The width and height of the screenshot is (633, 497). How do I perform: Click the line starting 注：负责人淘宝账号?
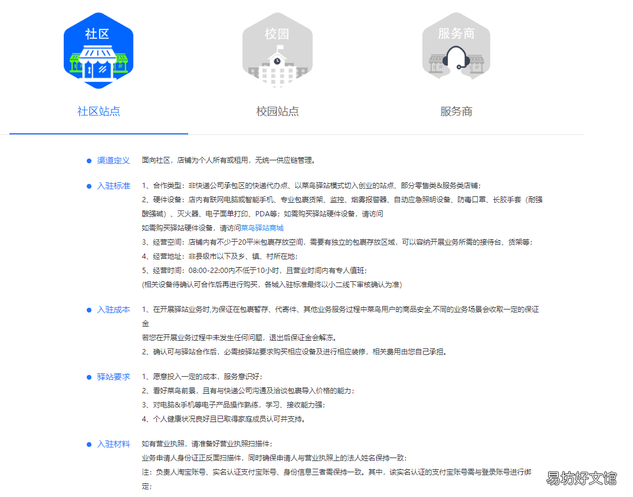[336, 472]
